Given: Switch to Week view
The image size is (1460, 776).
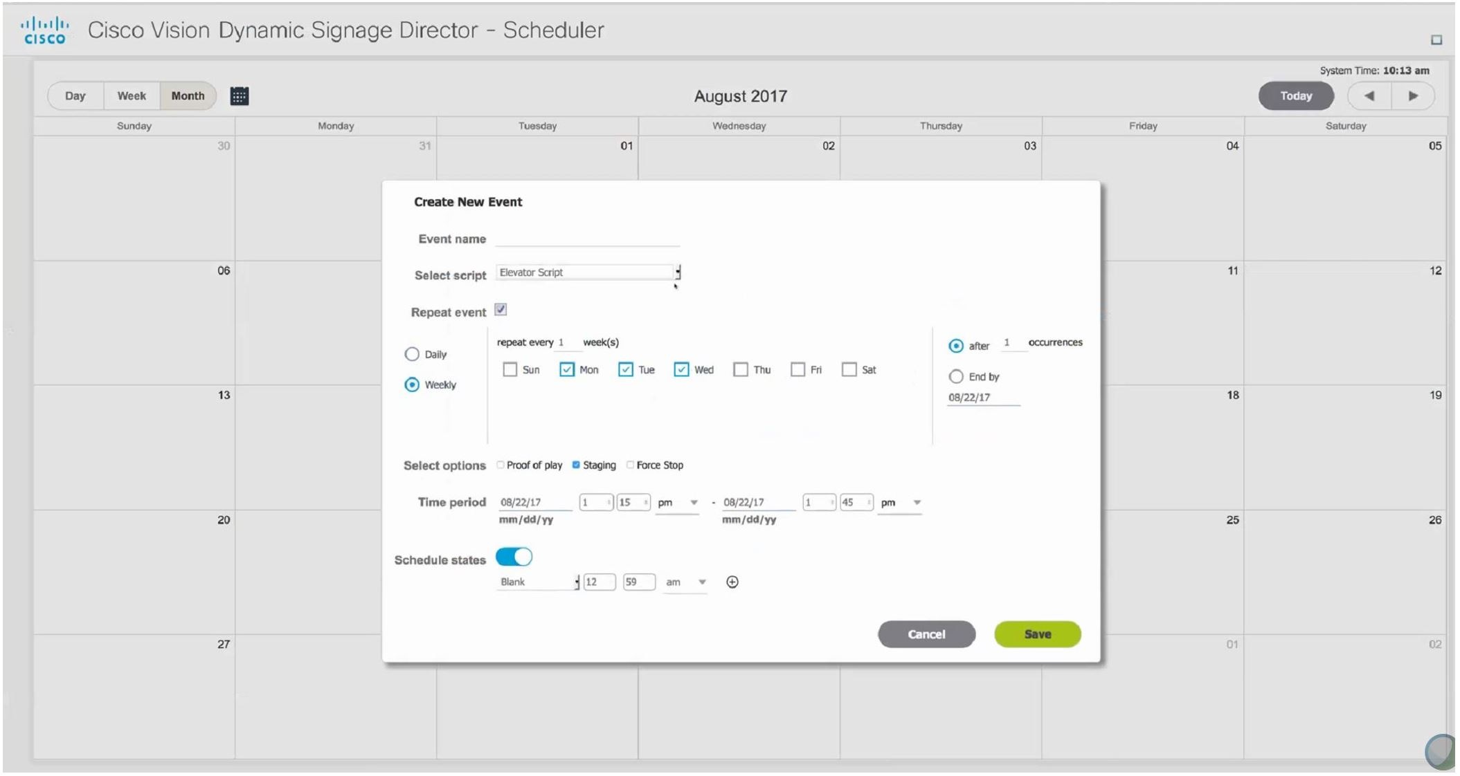Looking at the screenshot, I should (x=132, y=96).
